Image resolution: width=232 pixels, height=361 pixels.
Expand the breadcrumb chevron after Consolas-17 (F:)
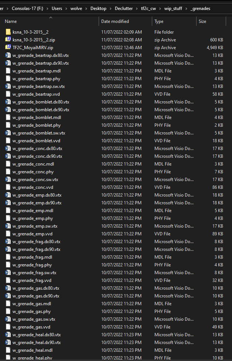(x=47, y=9)
